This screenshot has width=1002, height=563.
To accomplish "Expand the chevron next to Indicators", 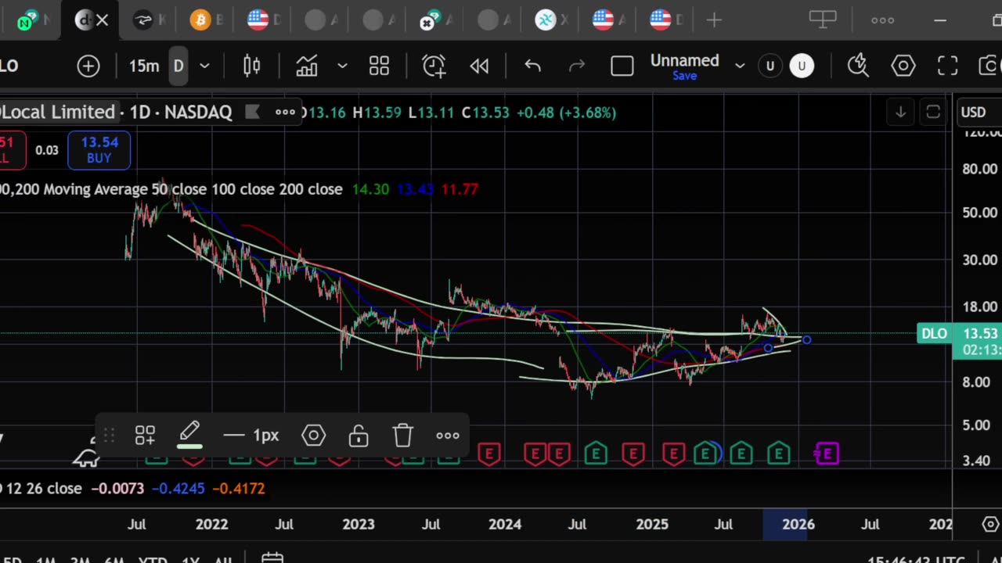I will (342, 66).
